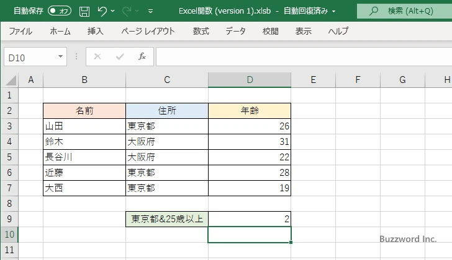Select column D header

coord(250,80)
